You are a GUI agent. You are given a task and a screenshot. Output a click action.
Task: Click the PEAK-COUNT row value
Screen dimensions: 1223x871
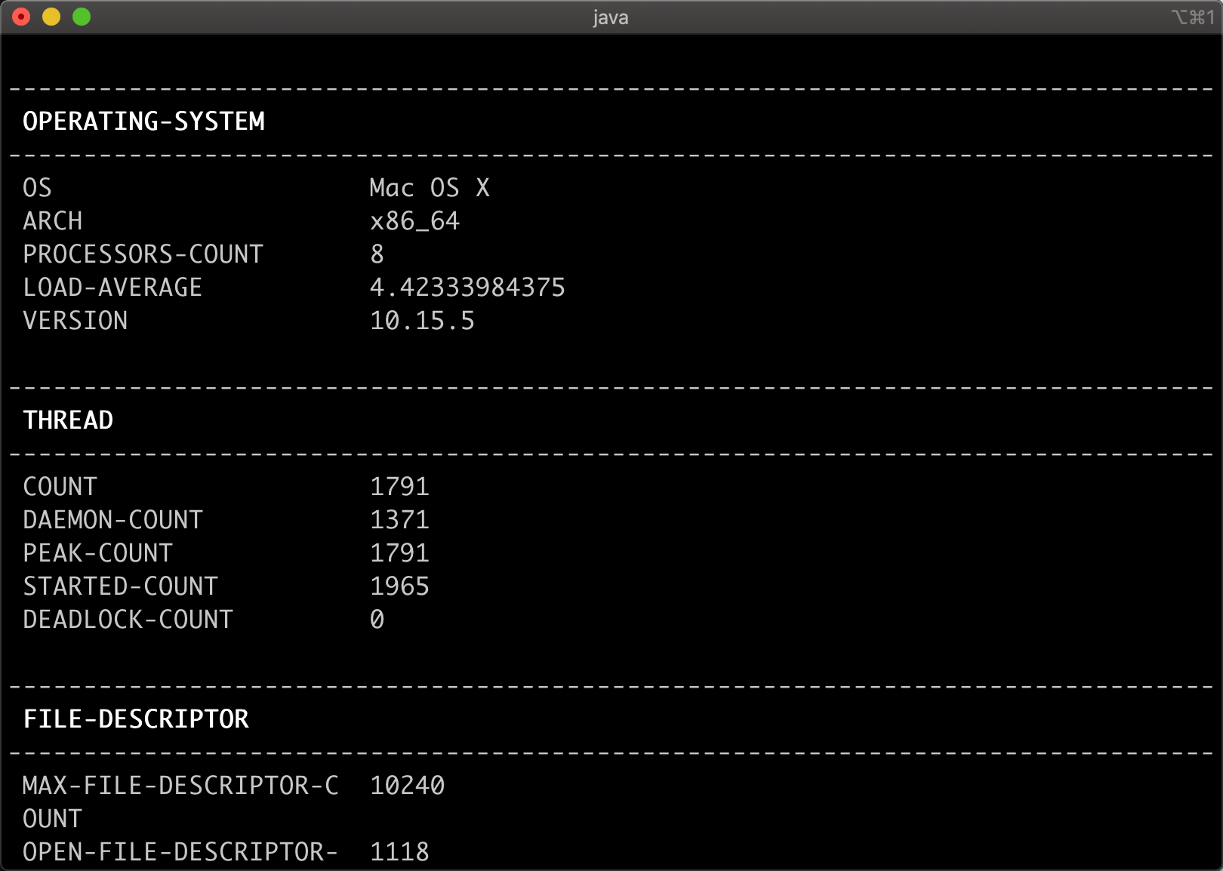399,552
